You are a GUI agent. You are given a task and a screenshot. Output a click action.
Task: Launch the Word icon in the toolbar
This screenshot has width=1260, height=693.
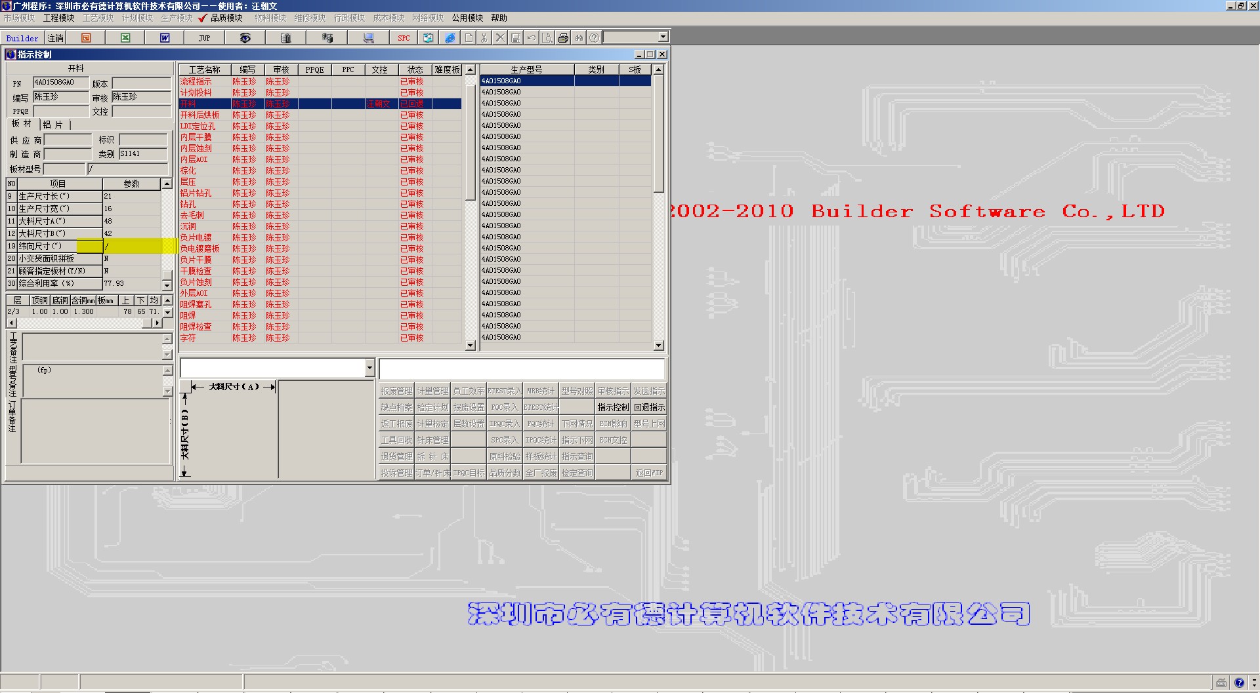(x=165, y=38)
